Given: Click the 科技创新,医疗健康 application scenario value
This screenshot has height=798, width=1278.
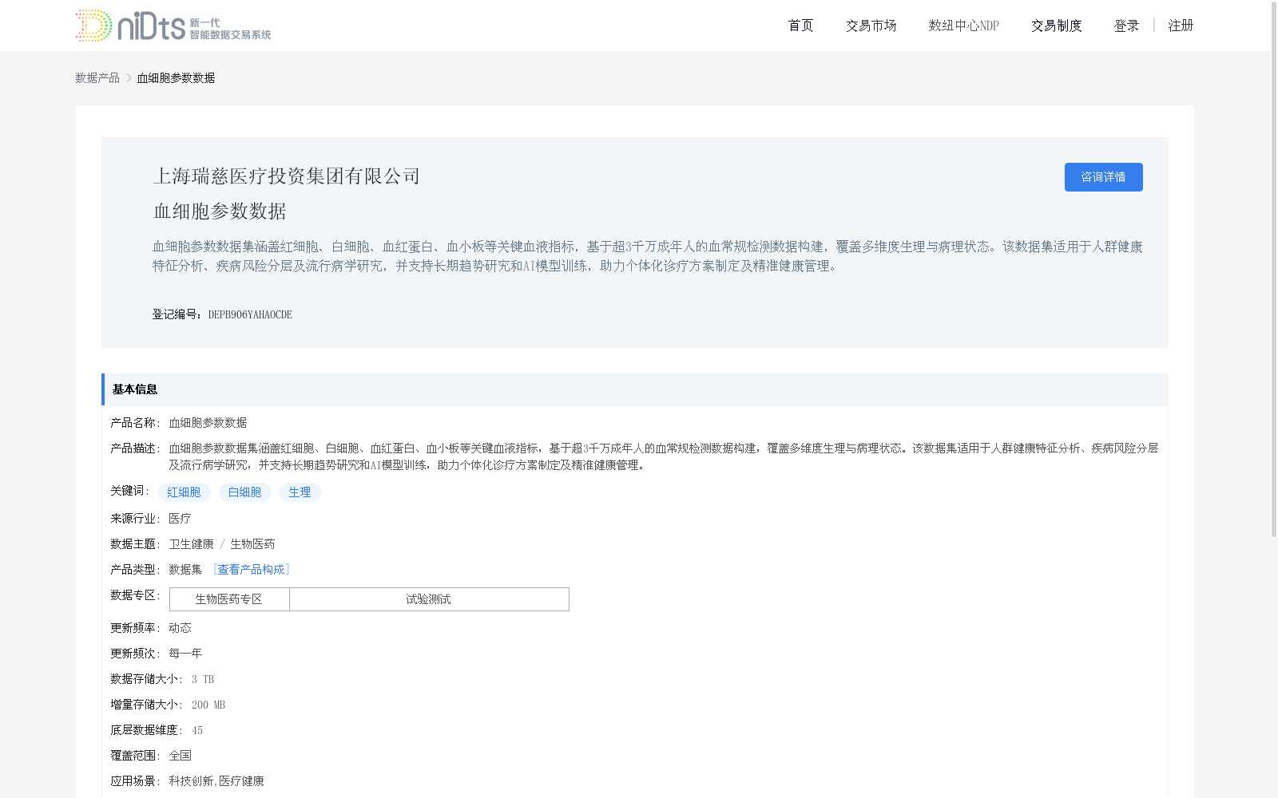Looking at the screenshot, I should [216, 781].
